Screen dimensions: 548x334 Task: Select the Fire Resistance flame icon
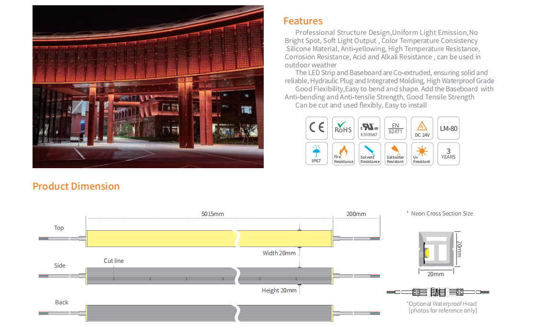coord(343,154)
